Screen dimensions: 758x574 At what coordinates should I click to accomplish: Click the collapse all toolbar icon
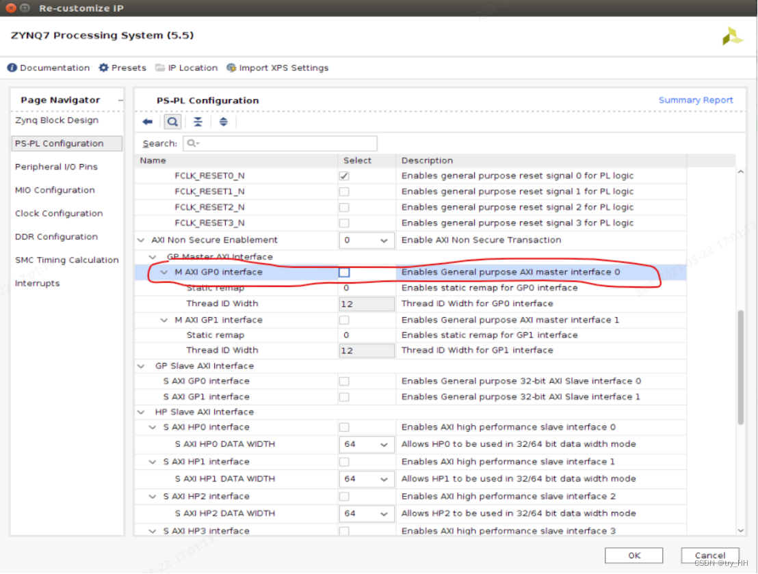tap(198, 122)
